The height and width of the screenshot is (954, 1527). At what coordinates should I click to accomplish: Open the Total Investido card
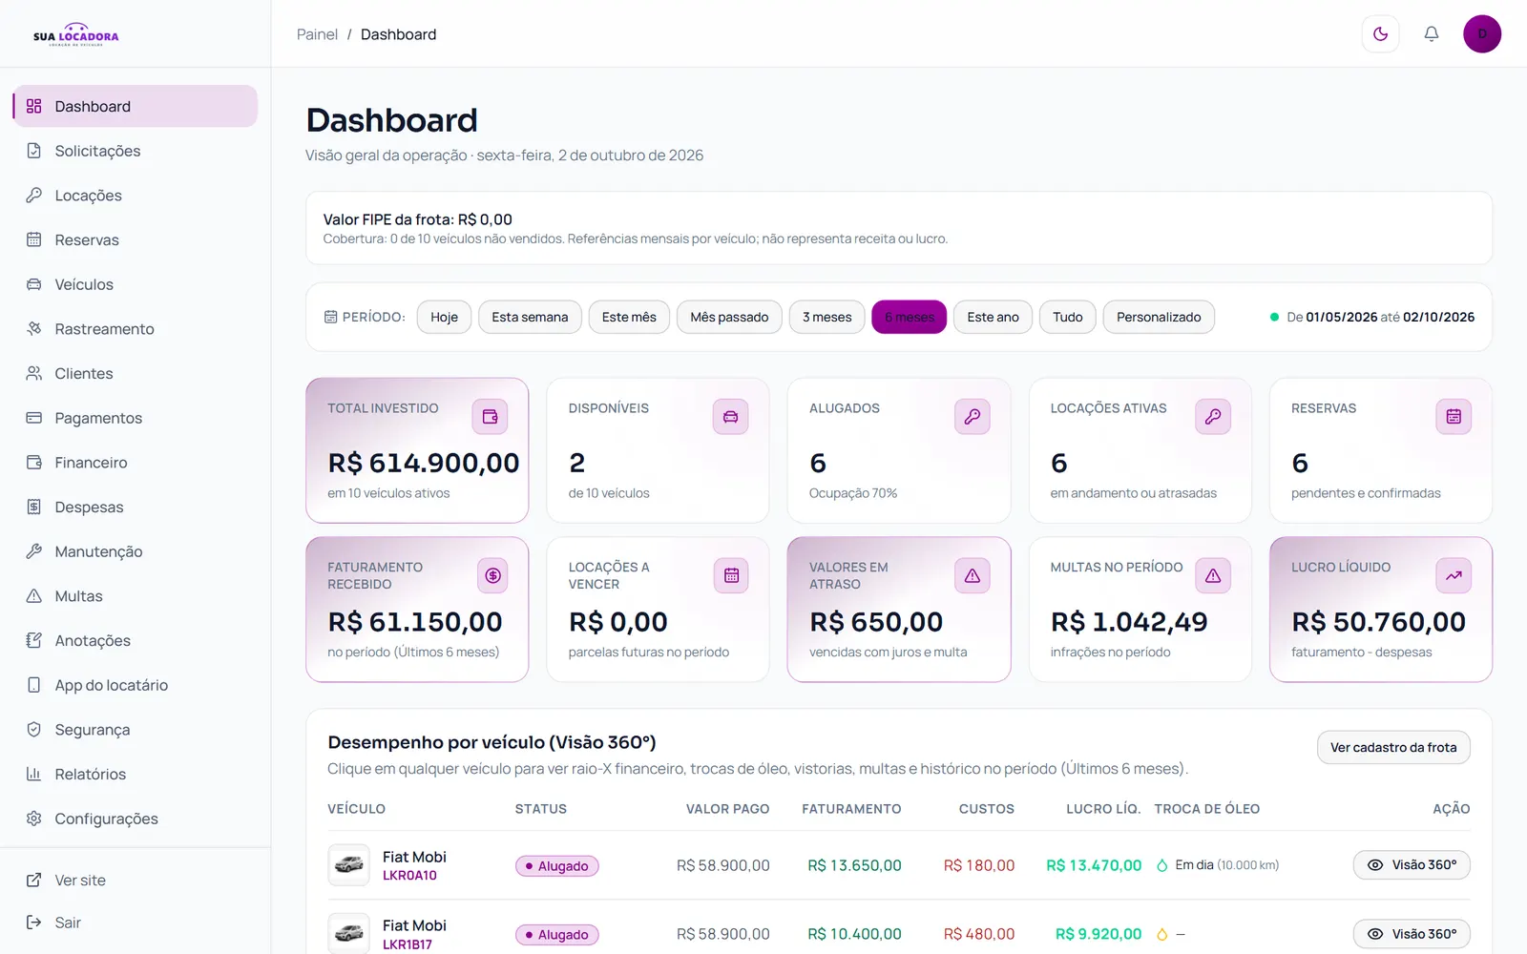[417, 450]
